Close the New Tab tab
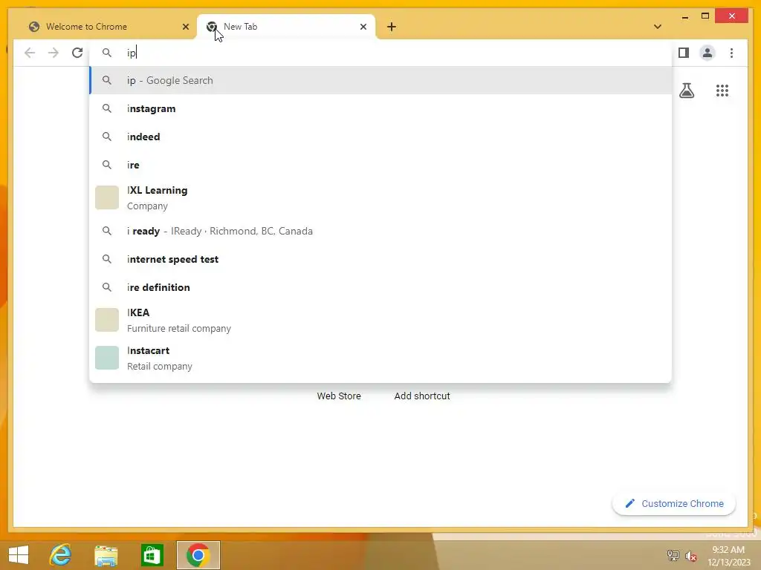761x570 pixels. (x=363, y=27)
